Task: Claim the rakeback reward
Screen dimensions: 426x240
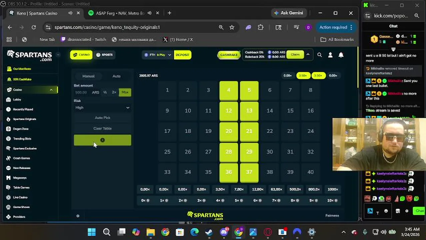Action: click(x=295, y=55)
